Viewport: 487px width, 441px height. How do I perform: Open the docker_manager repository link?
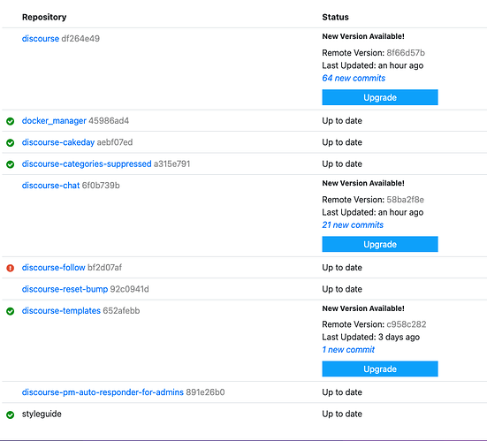54,121
